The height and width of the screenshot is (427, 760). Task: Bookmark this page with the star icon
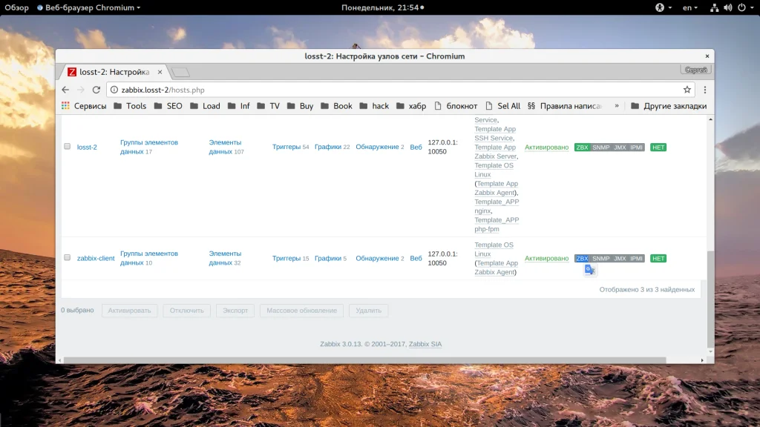click(x=687, y=90)
